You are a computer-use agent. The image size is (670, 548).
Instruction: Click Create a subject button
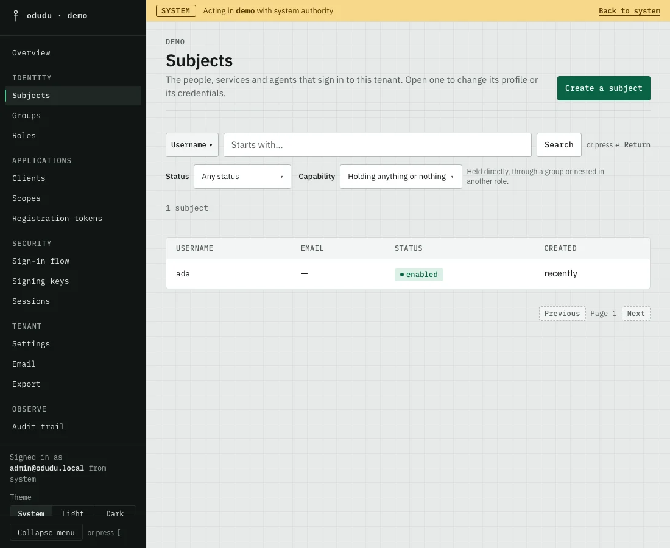[x=604, y=88]
